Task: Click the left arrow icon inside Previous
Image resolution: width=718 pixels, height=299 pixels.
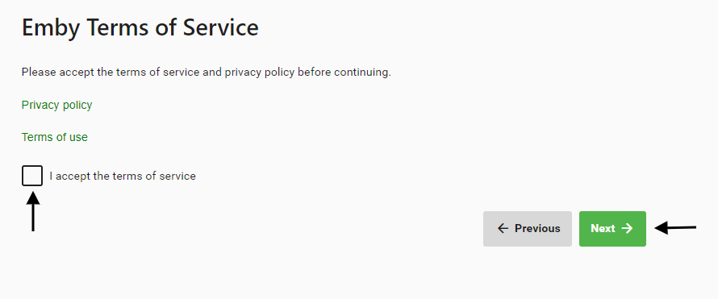Action: pyautogui.click(x=503, y=229)
